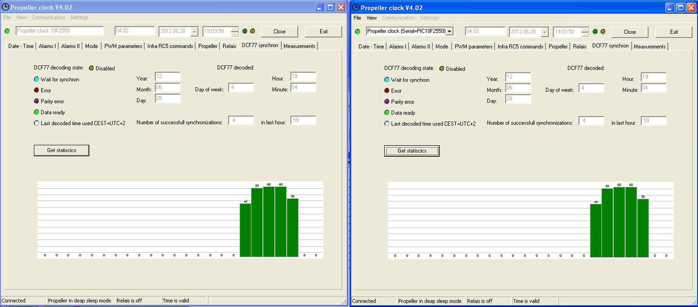Click the clock icon in right window title bar

point(356,8)
